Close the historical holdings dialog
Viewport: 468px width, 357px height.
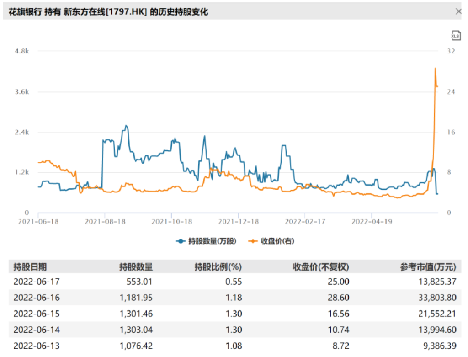pos(458,11)
